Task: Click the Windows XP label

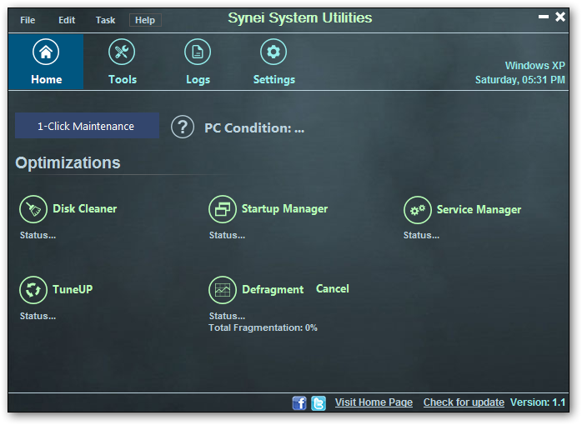Action: pyautogui.click(x=534, y=66)
